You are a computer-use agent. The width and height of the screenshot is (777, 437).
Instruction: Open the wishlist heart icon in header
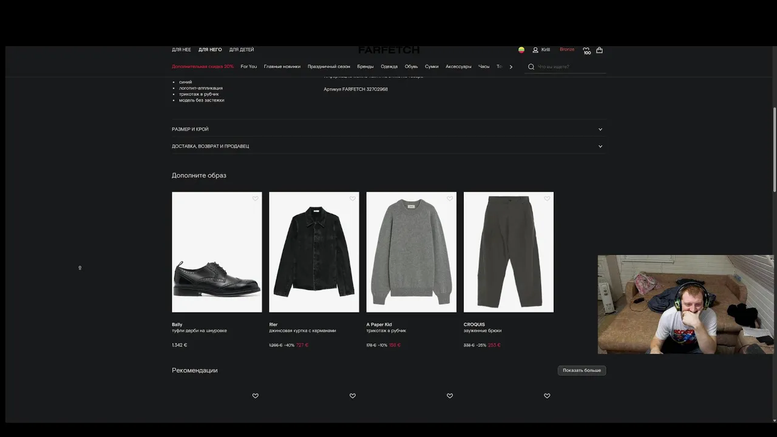[586, 50]
